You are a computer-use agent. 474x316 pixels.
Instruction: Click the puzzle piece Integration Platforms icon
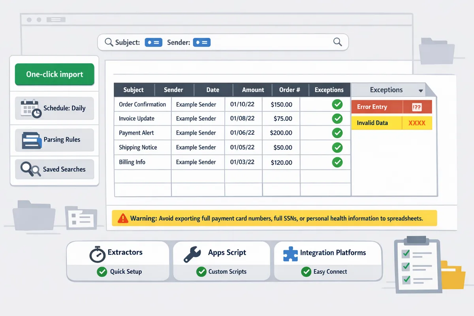click(290, 254)
